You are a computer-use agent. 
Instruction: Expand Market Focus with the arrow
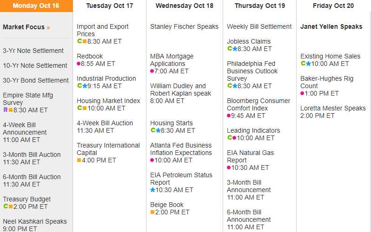(48, 27)
